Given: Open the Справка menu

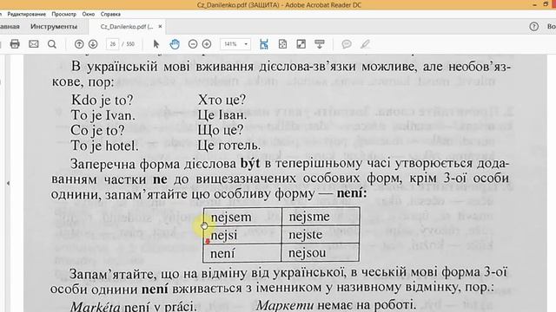Looking at the screenshot, I should 110,14.
